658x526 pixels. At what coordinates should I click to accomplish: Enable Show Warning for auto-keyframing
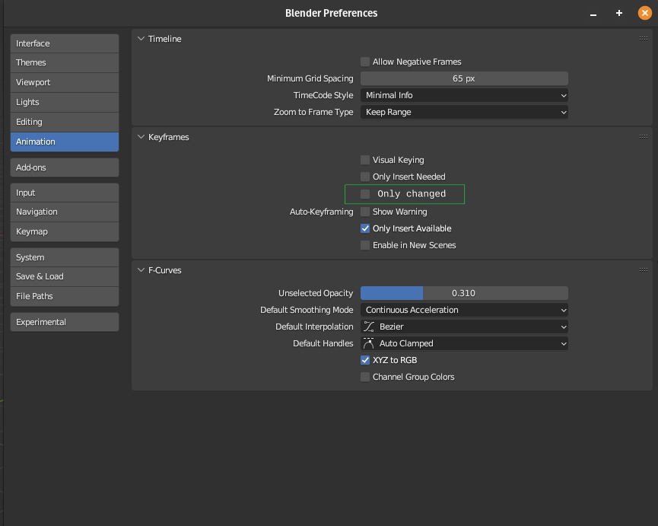(365, 212)
